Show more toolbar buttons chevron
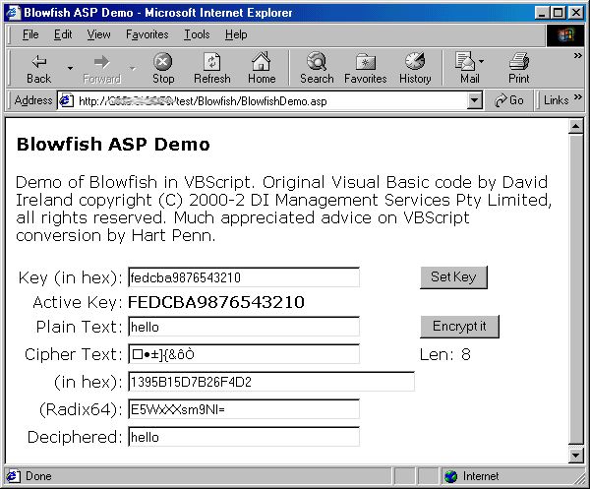The image size is (590, 489). 577,56
